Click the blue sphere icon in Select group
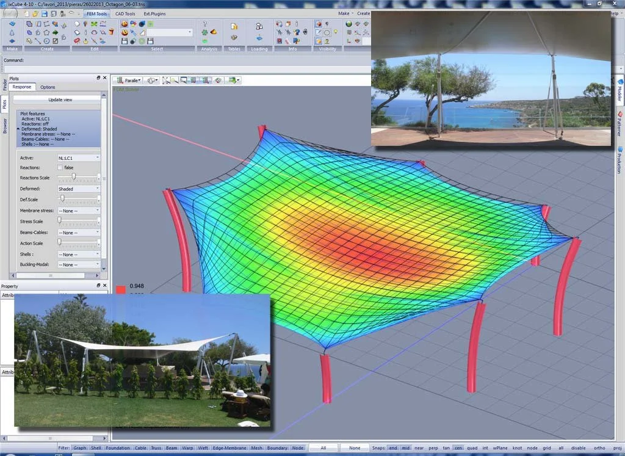Screen dimensions: 625x456 tap(142, 24)
